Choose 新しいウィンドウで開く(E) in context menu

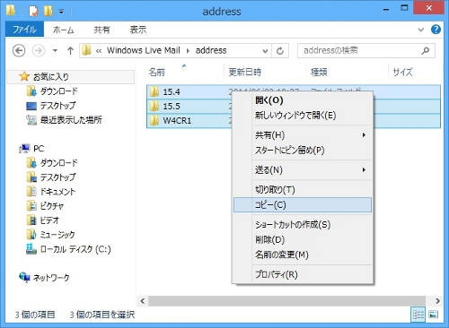[303, 115]
